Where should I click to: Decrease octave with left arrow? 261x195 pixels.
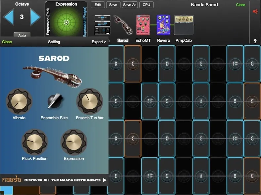coord(8,17)
